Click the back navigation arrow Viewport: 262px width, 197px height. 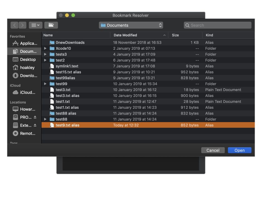tap(14, 25)
